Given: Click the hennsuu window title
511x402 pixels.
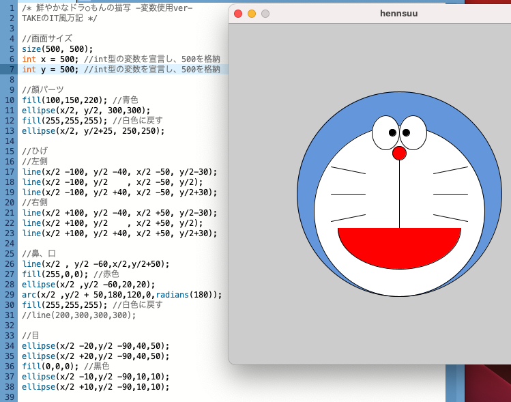Looking at the screenshot, I should pos(399,14).
